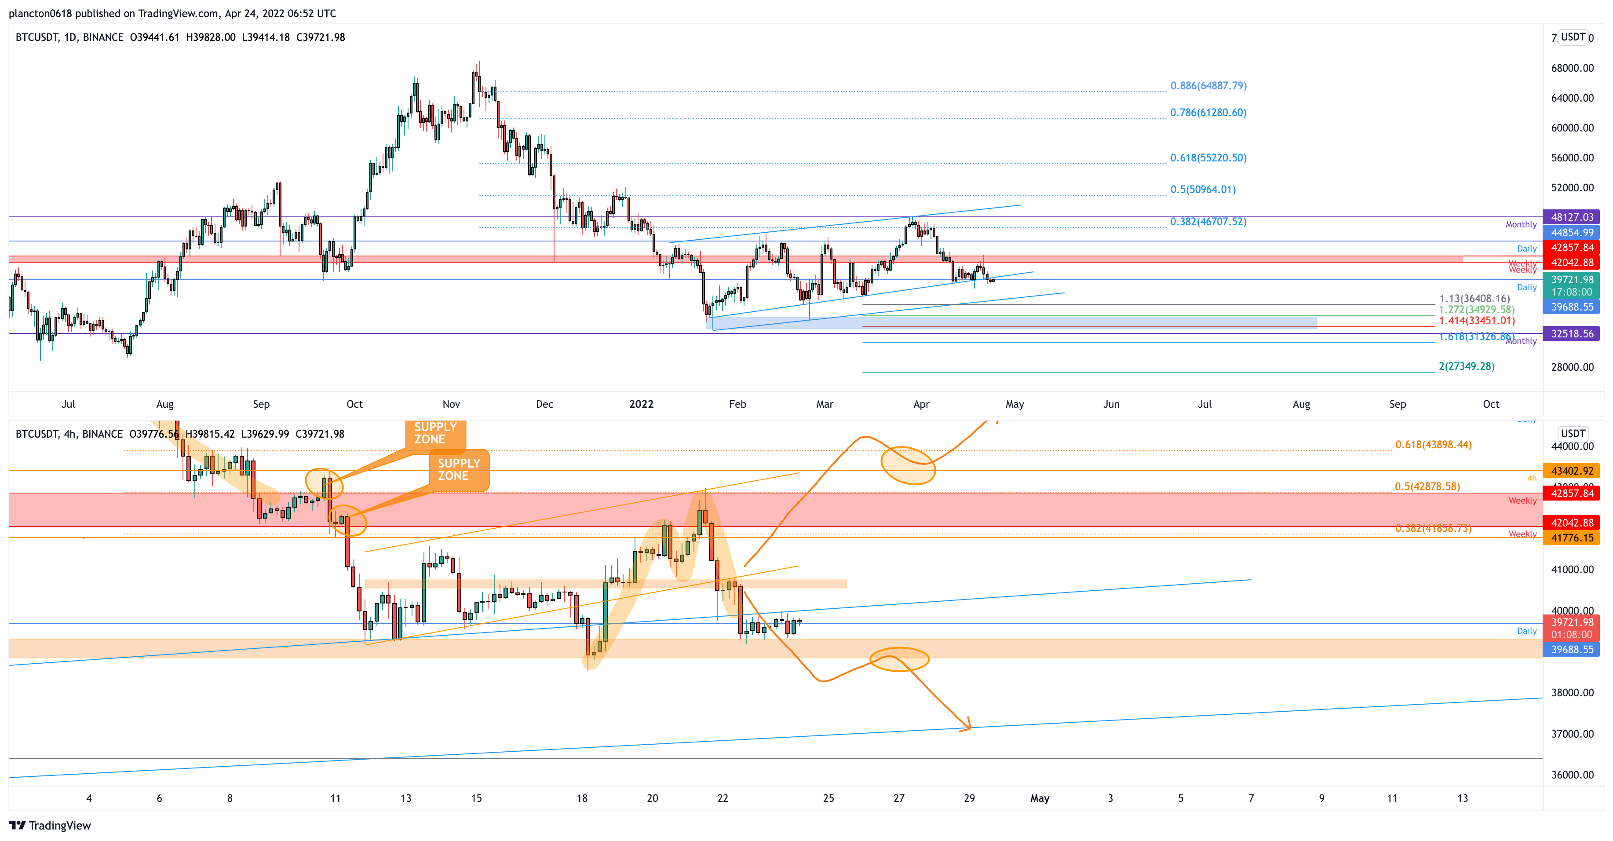This screenshot has width=1613, height=841.
Task: Click the 2(27349.28) extension label
Action: (x=1467, y=366)
